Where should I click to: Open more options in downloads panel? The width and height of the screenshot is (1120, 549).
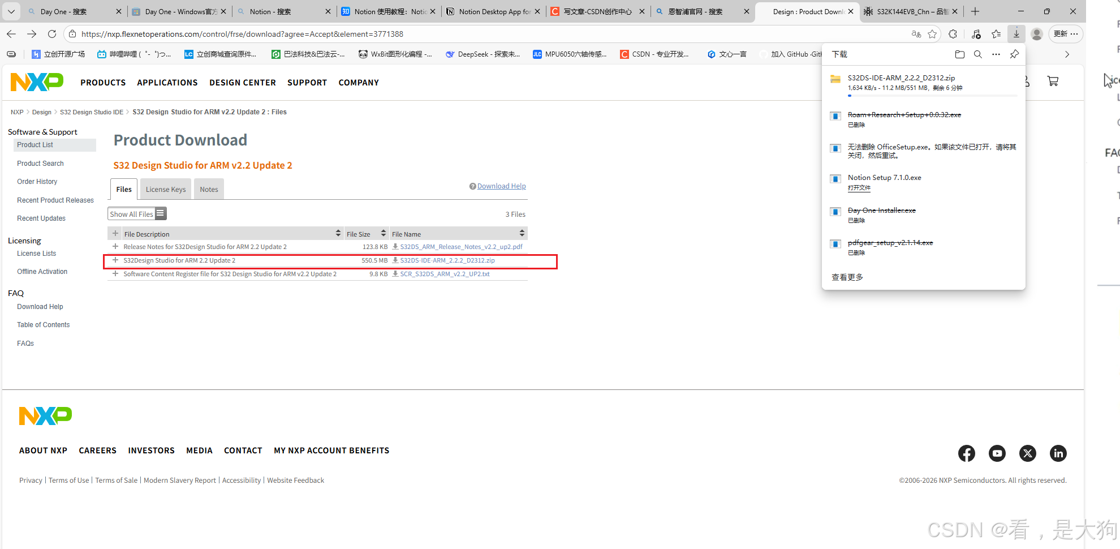tap(996, 54)
